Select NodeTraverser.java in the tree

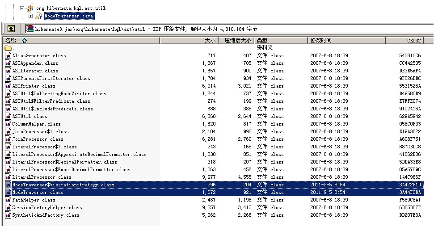[69, 16]
